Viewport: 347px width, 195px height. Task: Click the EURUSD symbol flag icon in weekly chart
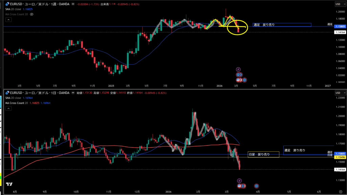(6, 4)
